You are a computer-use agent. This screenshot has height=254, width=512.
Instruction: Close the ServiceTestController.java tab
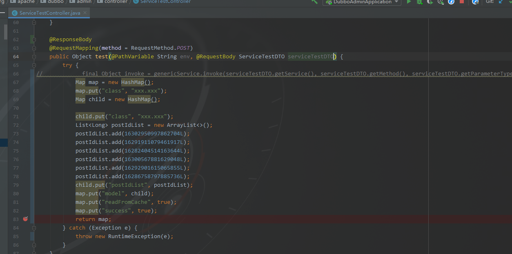tap(85, 13)
